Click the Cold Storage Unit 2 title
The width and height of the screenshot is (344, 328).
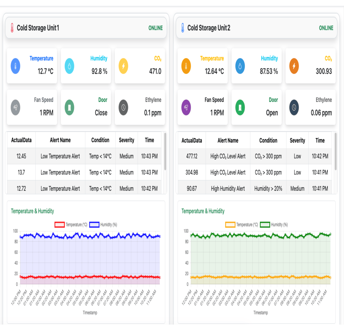click(x=208, y=28)
